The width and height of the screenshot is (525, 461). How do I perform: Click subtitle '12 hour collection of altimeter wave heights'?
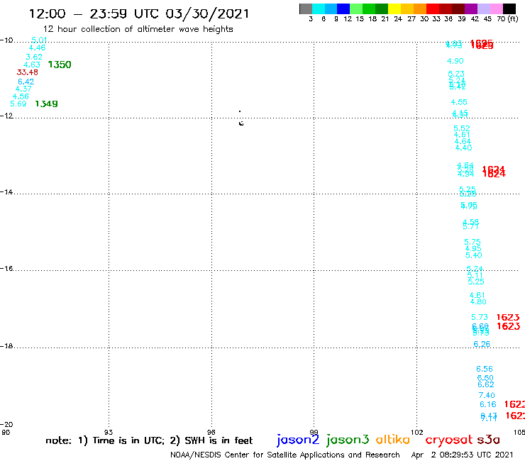tap(138, 29)
